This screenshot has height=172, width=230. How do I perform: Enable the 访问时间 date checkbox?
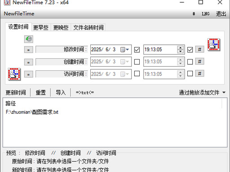pyautogui.click(x=137, y=73)
